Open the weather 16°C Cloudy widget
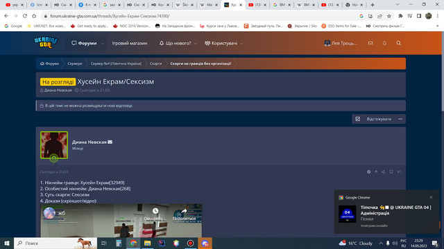 (x=356, y=243)
